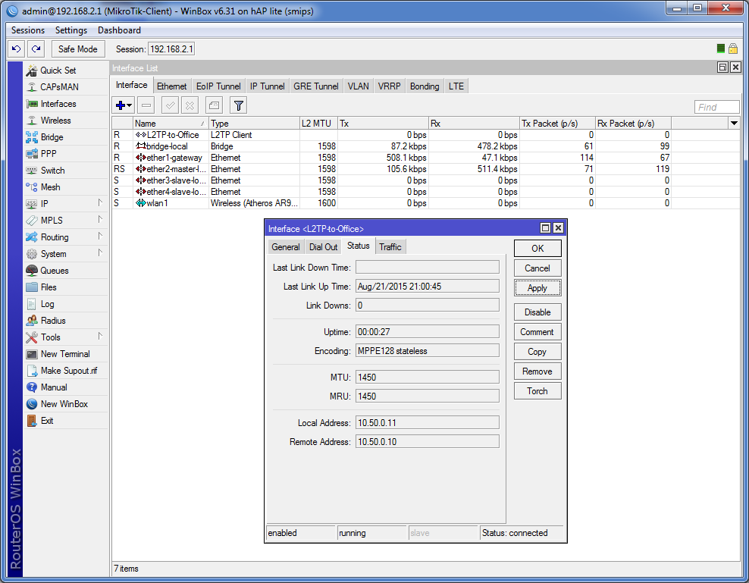Click the Comment toolbar icon
Viewport: 749px width, 583px height.
click(214, 105)
